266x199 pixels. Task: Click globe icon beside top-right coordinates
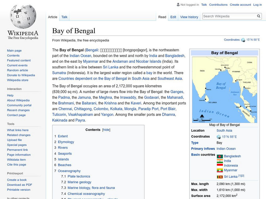pyautogui.click(x=243, y=40)
